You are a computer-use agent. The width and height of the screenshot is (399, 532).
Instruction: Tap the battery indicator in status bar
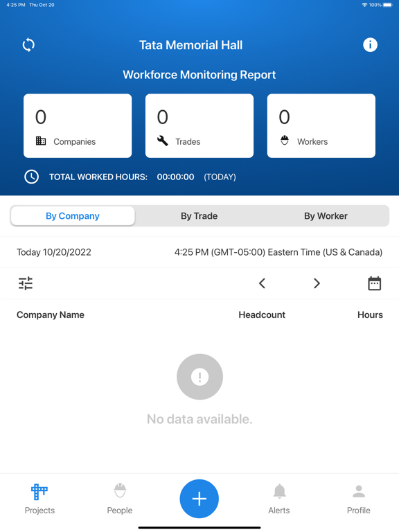click(388, 5)
